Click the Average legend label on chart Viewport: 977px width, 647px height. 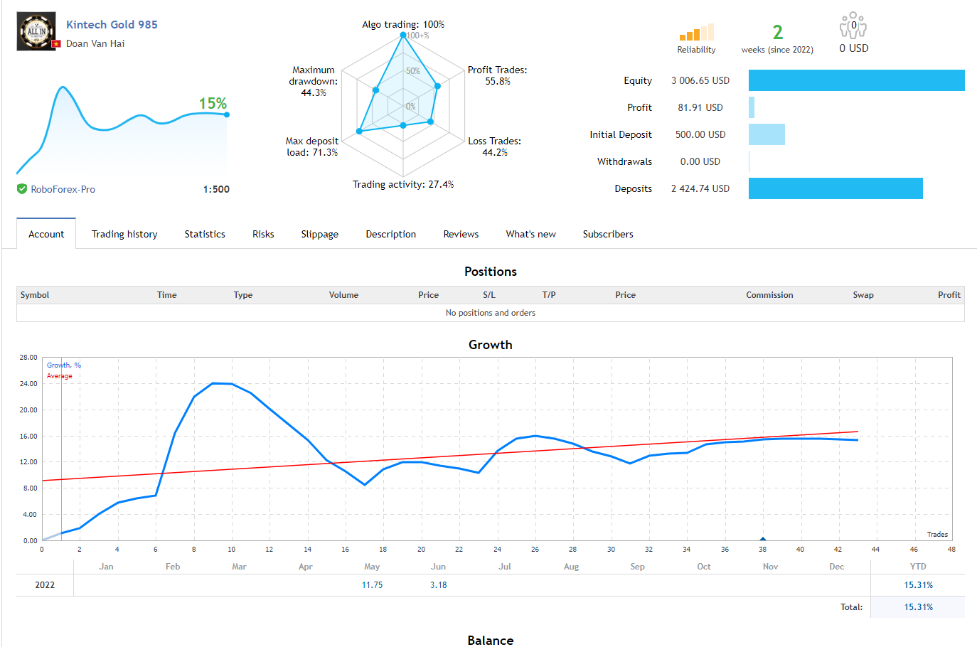click(x=60, y=376)
